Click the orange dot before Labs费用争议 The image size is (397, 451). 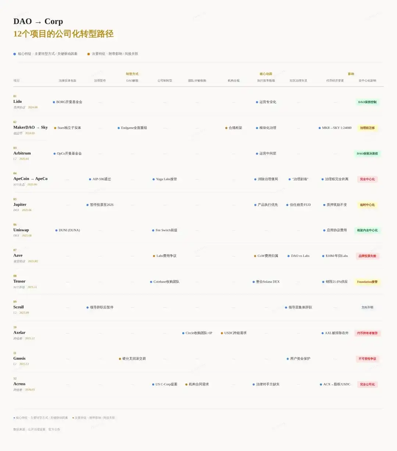point(154,256)
